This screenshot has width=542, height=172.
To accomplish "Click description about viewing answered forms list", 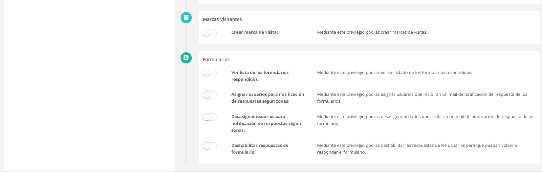I will pyautogui.click(x=394, y=73).
